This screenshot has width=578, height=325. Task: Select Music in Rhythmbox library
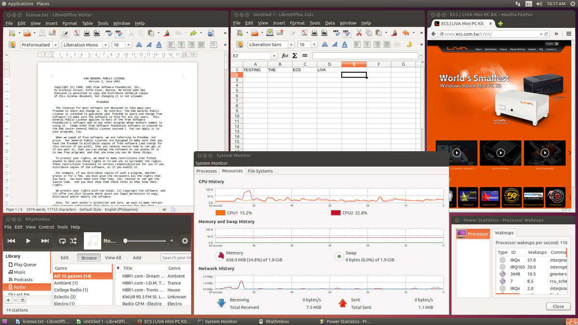pyautogui.click(x=20, y=272)
